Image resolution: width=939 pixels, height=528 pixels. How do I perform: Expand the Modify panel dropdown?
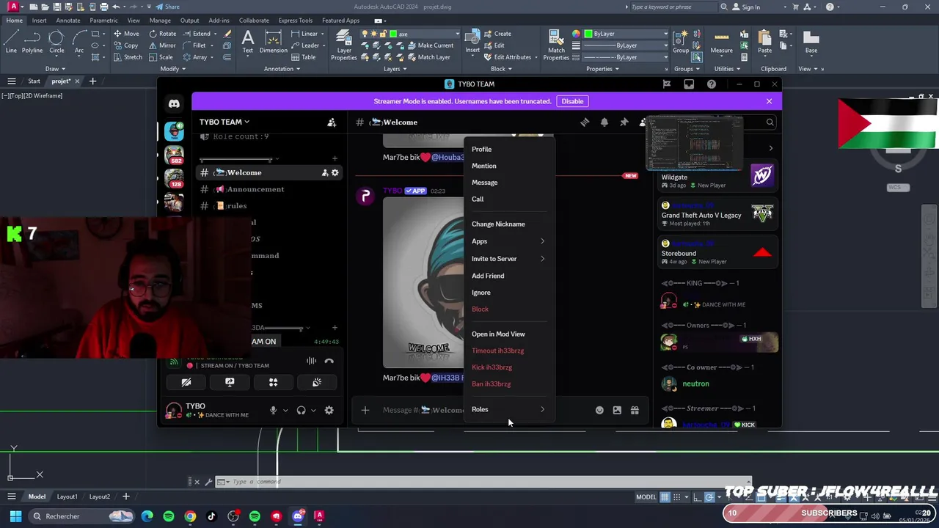point(172,69)
